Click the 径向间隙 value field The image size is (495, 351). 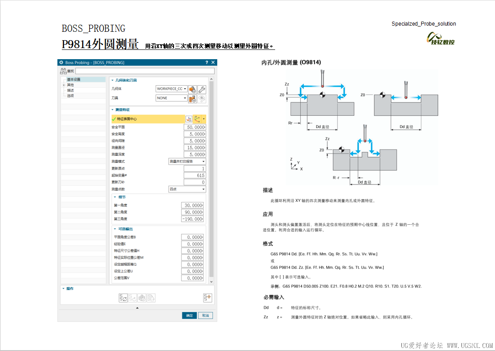tap(195, 141)
